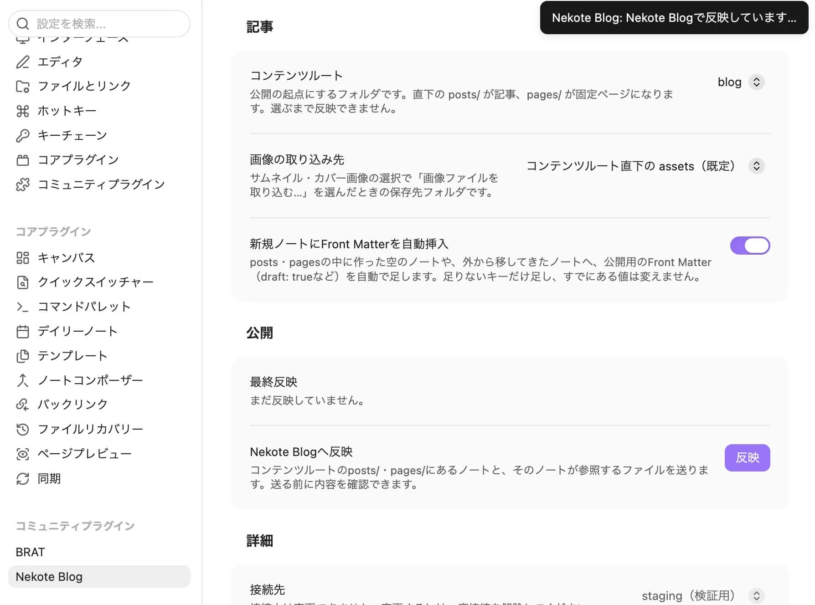Viewport: 815px width, 605px height.
Task: Dismiss the Nekote Blogで反映しています notification
Action: point(674,18)
